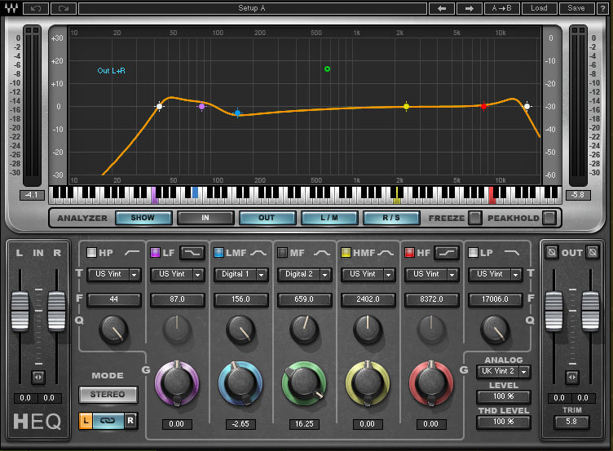613x451 pixels.
Task: Select the LMF bell shape icon
Action: tap(258, 253)
